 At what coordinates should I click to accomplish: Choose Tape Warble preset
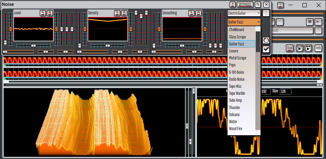tap(241, 94)
